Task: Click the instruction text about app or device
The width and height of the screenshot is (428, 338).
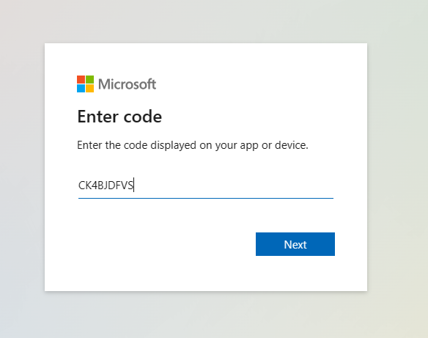Action: (x=193, y=145)
